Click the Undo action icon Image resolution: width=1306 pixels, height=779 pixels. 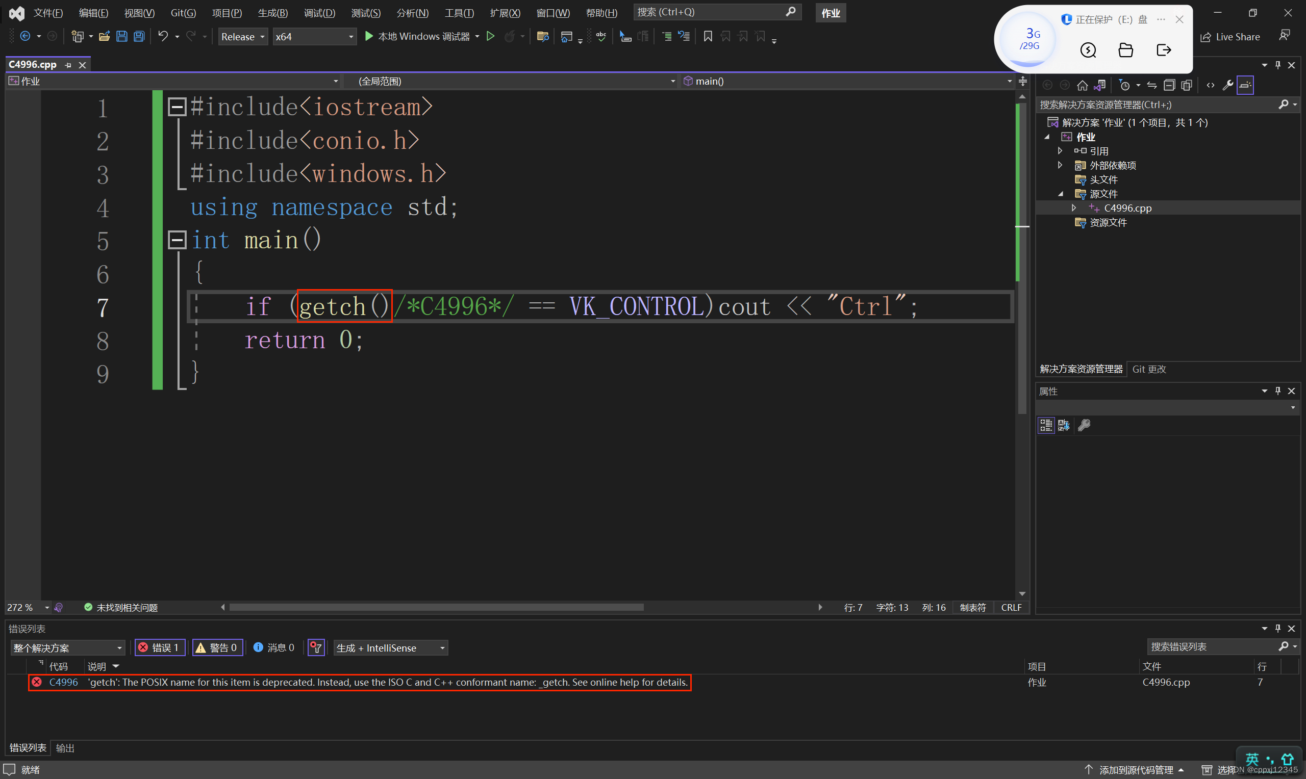pyautogui.click(x=162, y=36)
